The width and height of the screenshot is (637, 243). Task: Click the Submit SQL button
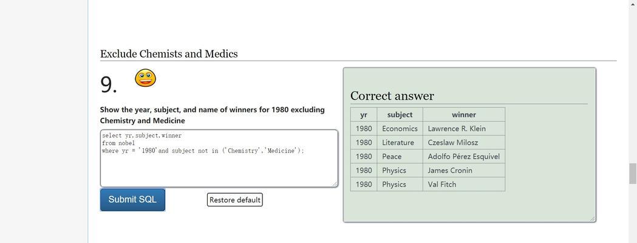pos(132,199)
